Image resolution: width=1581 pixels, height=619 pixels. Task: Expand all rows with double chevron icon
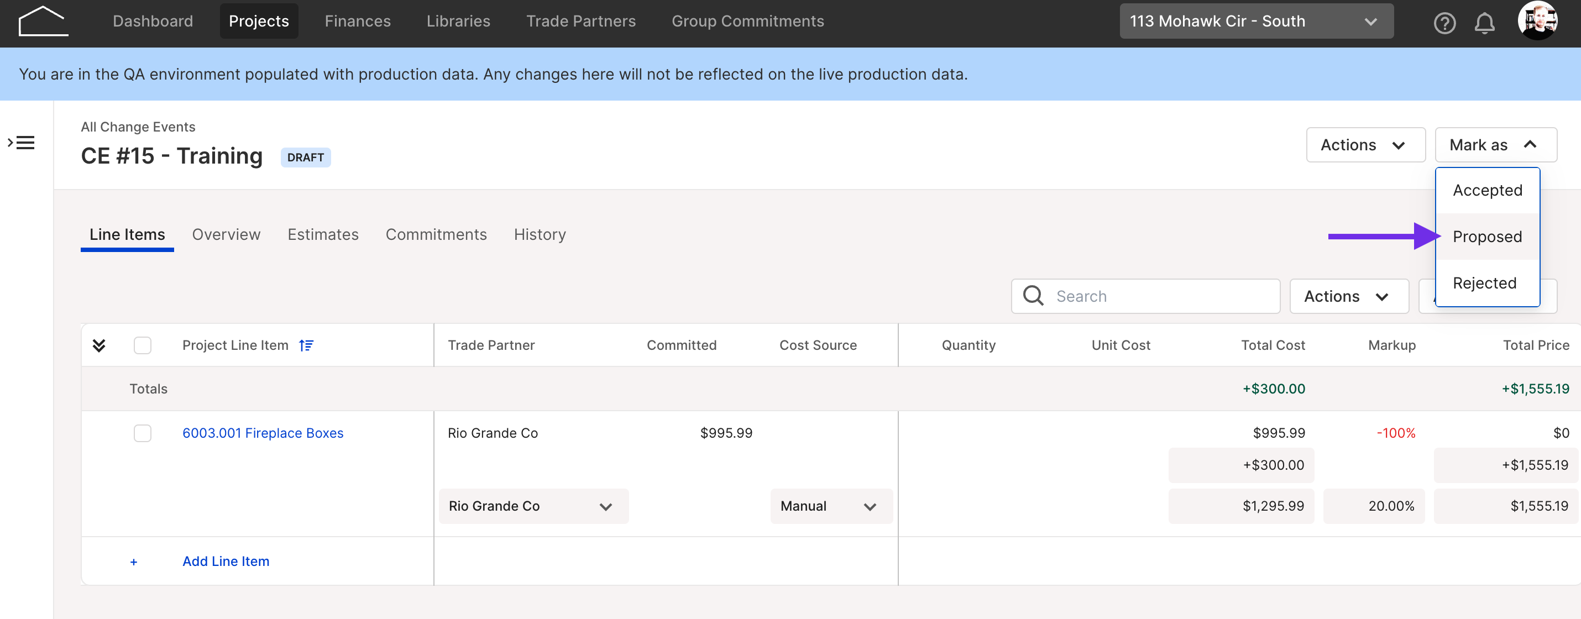[x=99, y=345]
